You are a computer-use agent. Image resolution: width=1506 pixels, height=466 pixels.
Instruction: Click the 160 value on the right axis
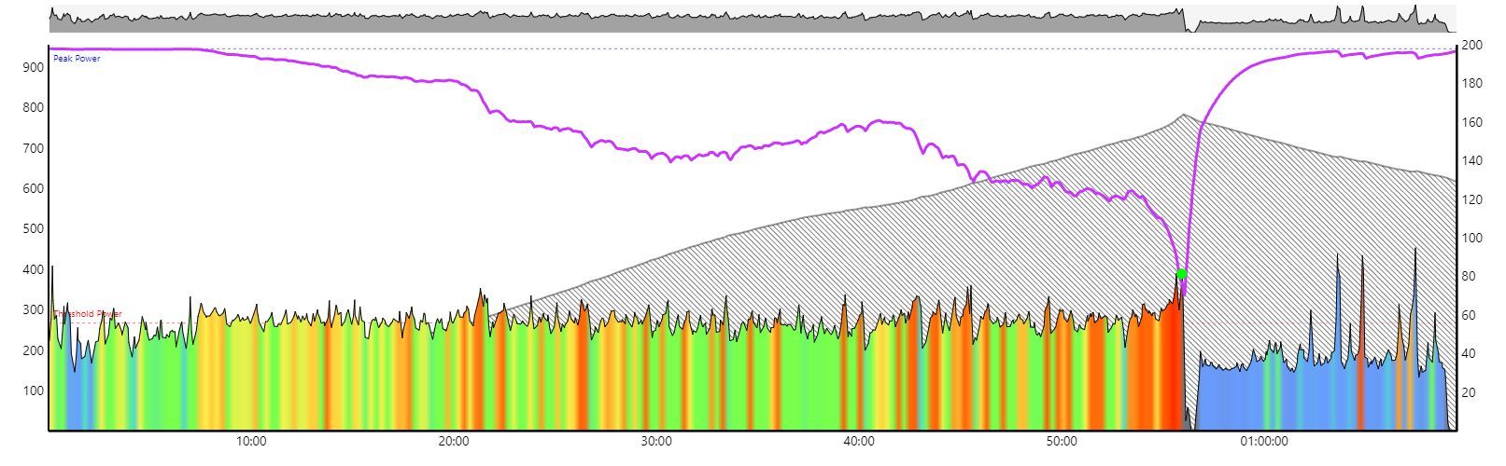(1471, 122)
